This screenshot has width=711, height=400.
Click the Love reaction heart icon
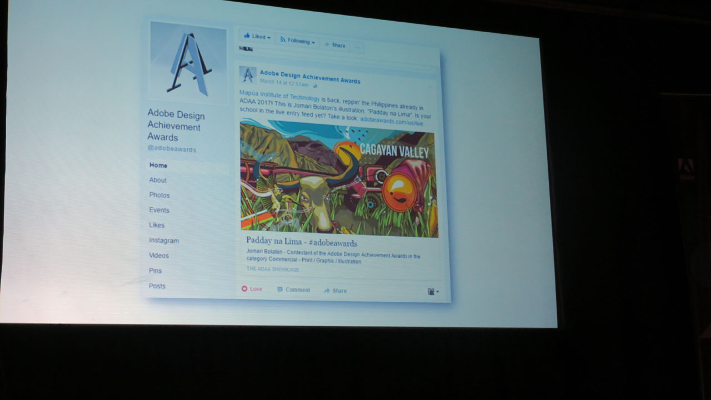(244, 289)
